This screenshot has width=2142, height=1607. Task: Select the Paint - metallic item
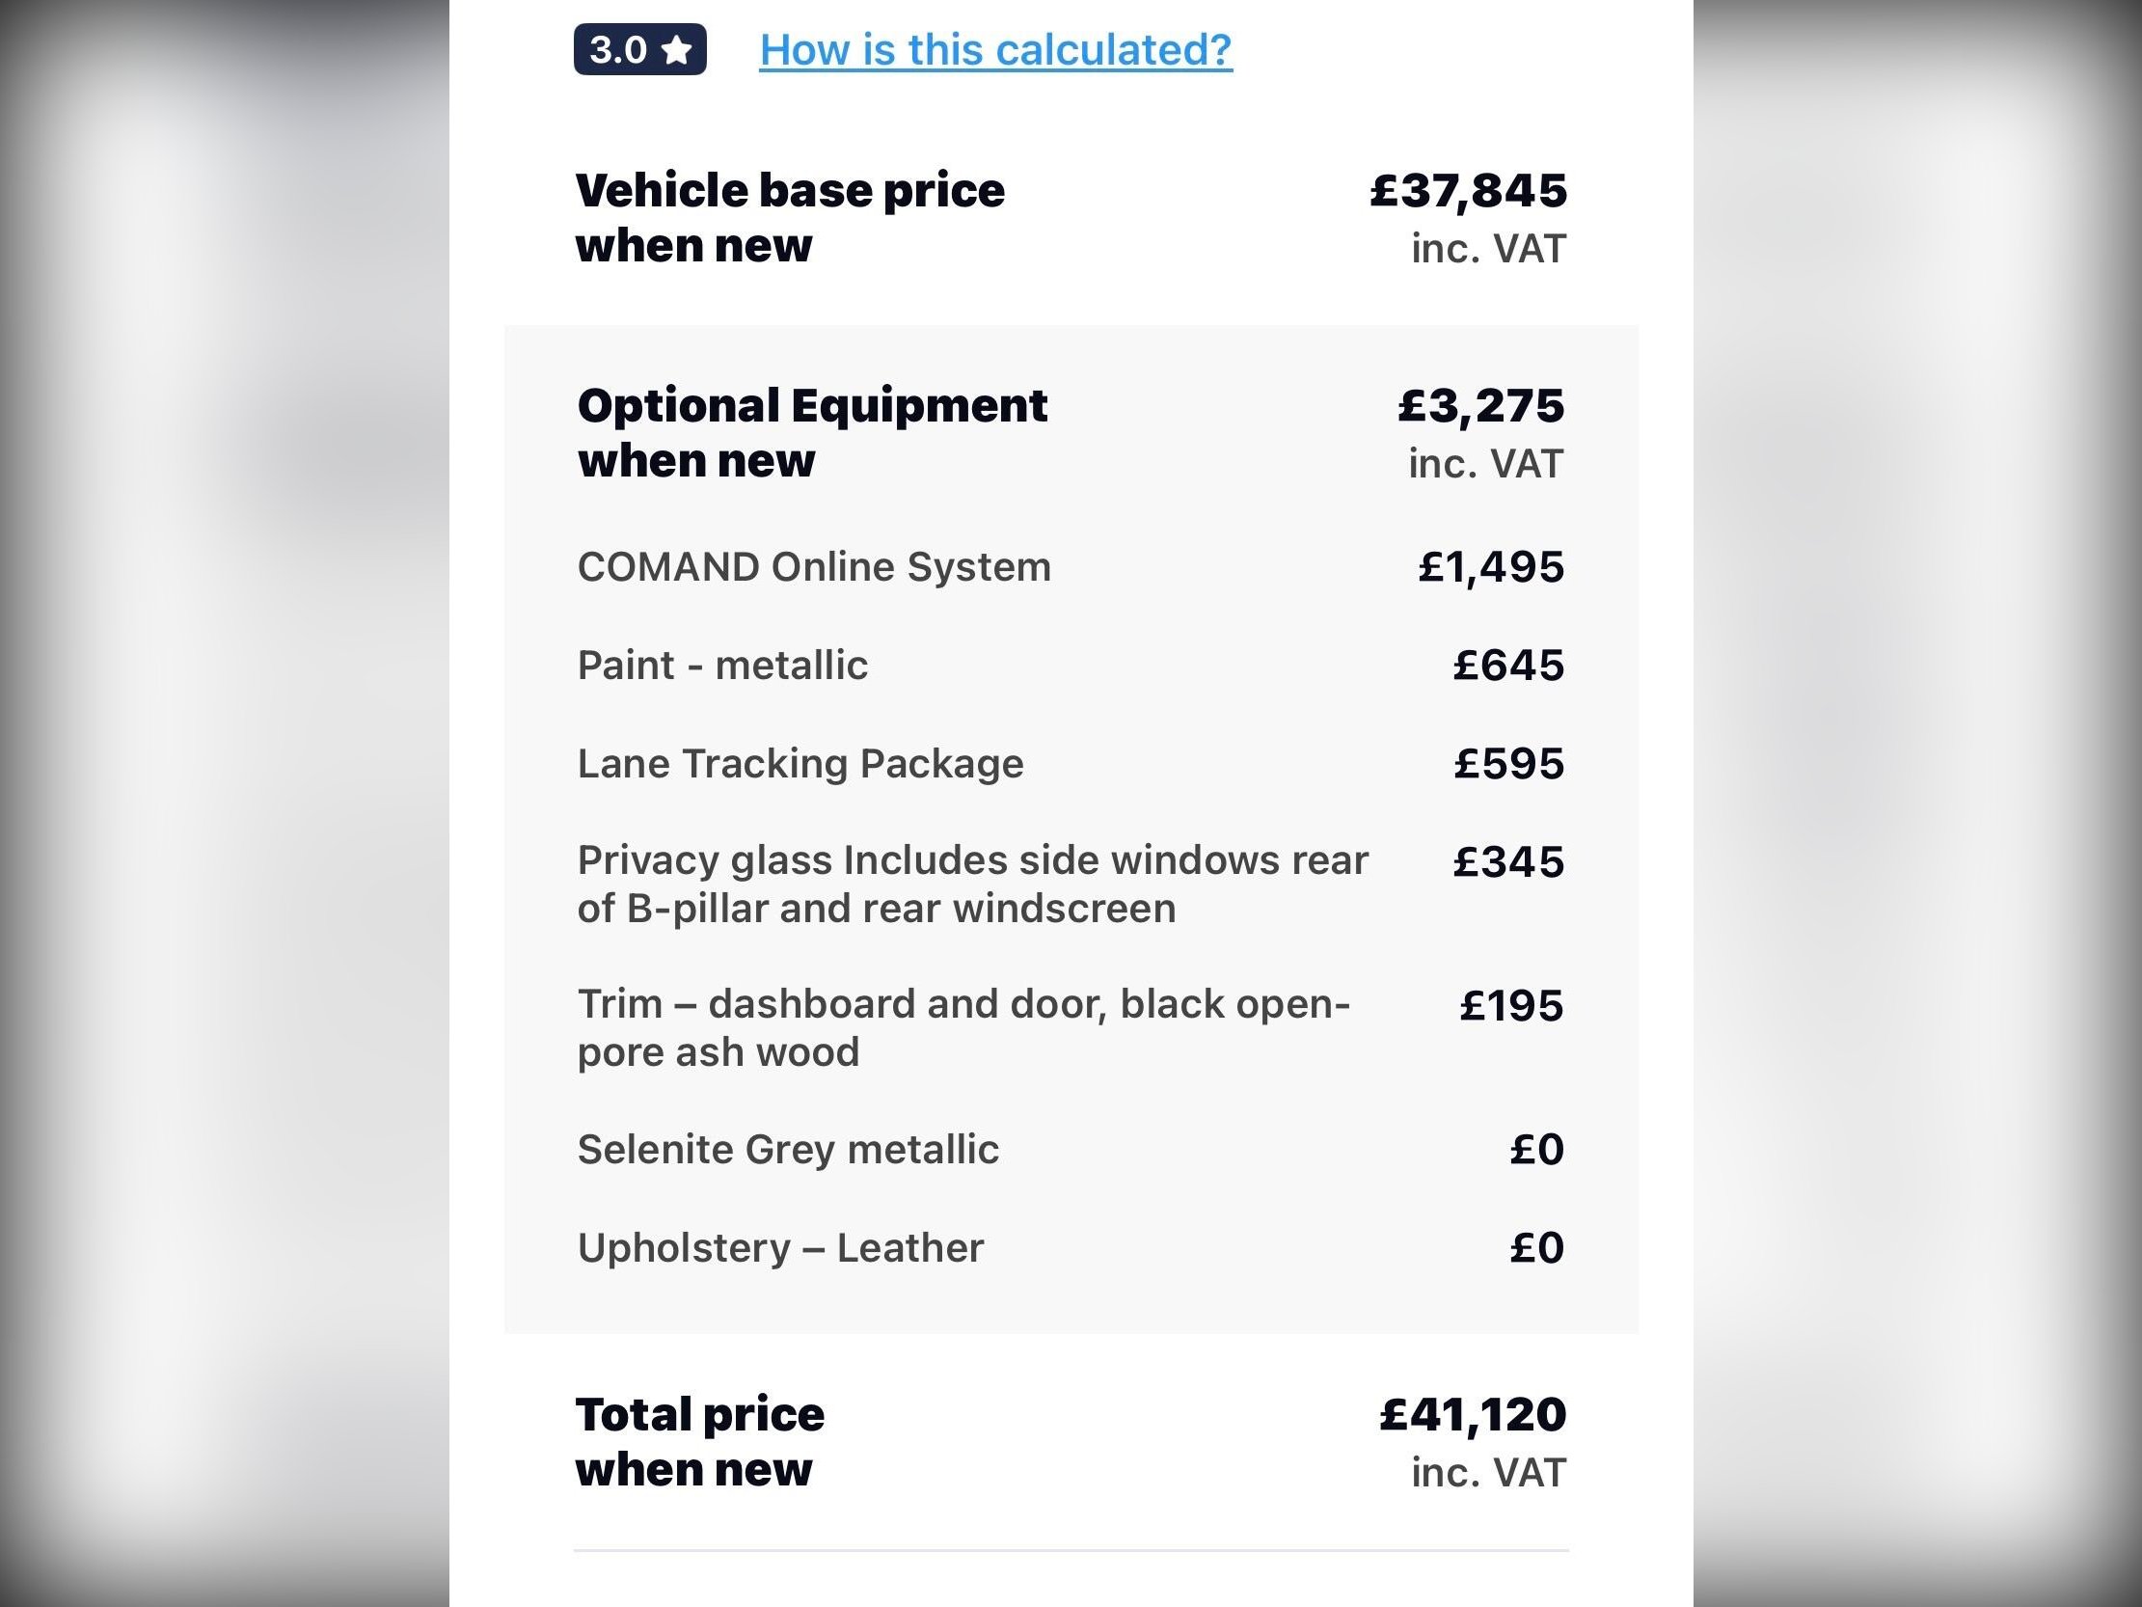(722, 666)
